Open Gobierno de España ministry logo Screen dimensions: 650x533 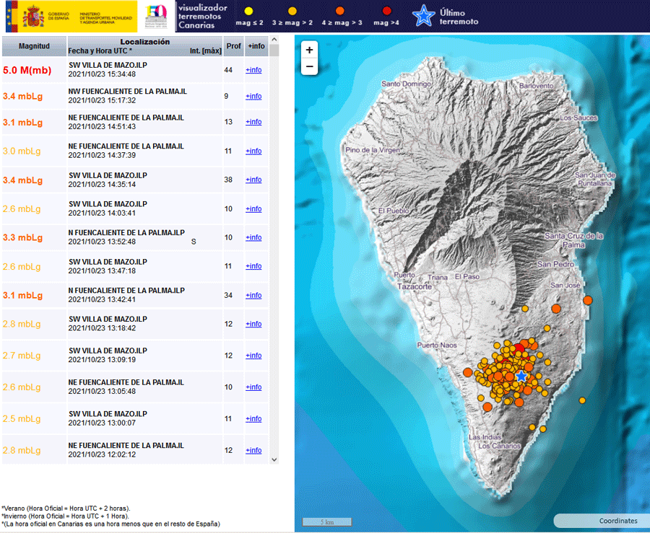point(71,17)
